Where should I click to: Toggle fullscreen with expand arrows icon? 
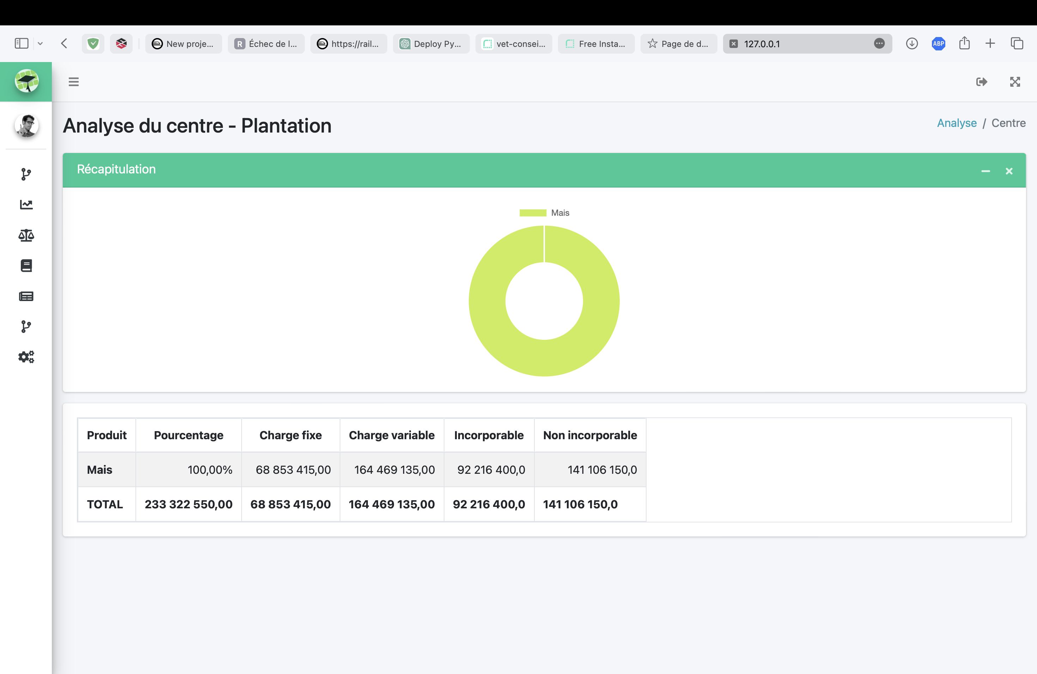tap(1015, 82)
